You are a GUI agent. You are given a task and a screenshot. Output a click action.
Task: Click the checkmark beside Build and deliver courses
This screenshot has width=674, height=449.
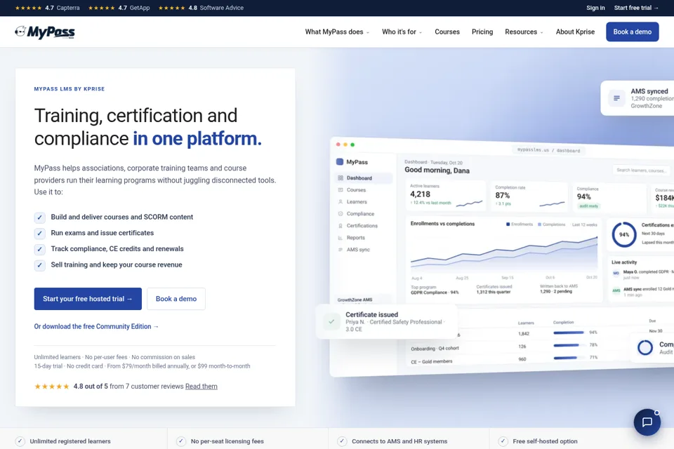[x=39, y=217]
